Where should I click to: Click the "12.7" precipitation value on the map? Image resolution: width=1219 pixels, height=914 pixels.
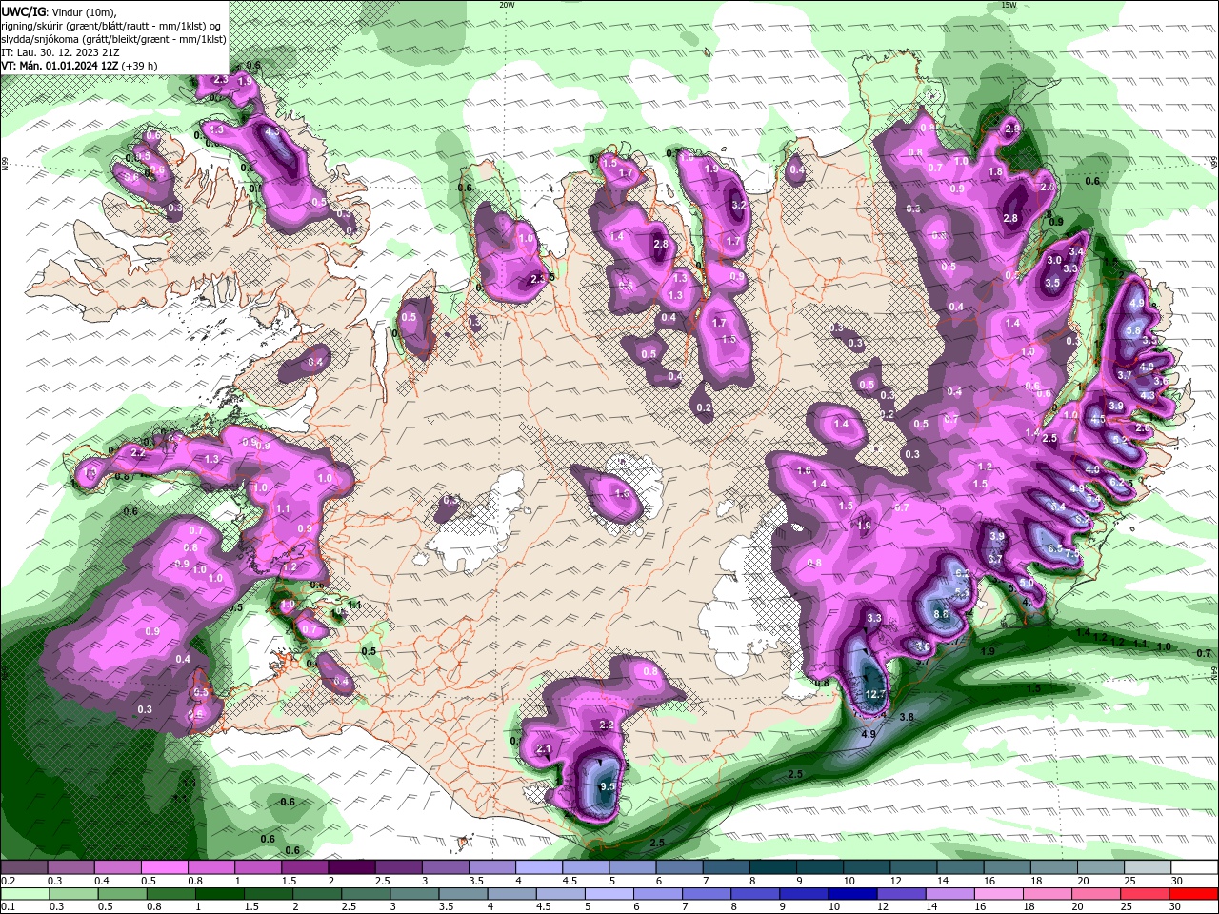[875, 694]
